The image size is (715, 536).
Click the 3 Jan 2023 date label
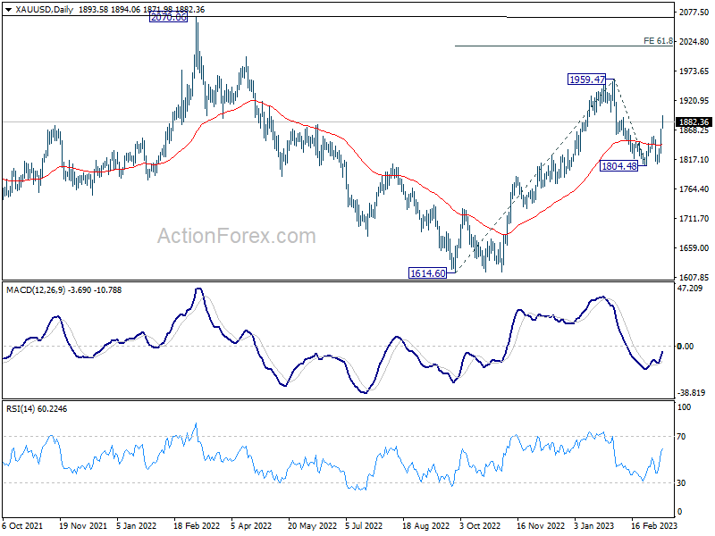594,525
